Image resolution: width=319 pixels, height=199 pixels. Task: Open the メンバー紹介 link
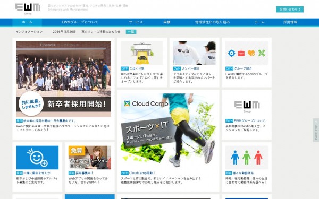tap(190, 68)
